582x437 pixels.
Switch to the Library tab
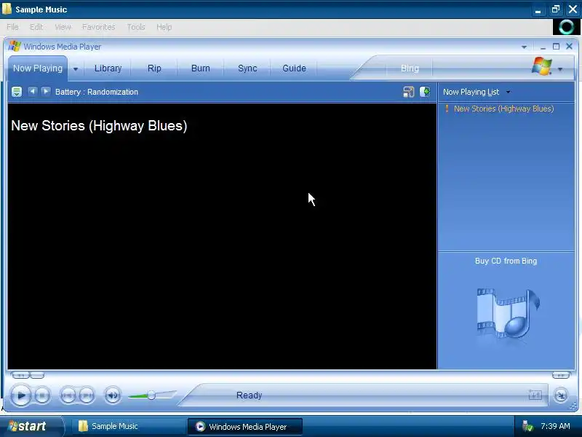coord(108,68)
